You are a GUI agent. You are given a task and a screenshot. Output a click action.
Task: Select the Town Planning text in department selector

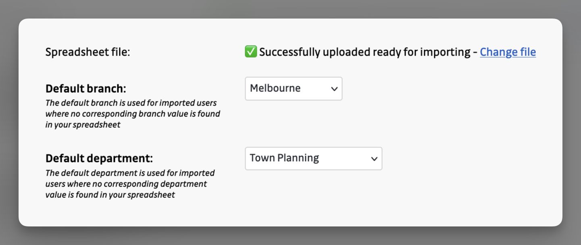click(284, 158)
